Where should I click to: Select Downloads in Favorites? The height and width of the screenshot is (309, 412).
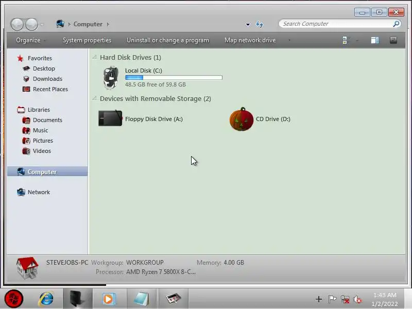pyautogui.click(x=47, y=79)
